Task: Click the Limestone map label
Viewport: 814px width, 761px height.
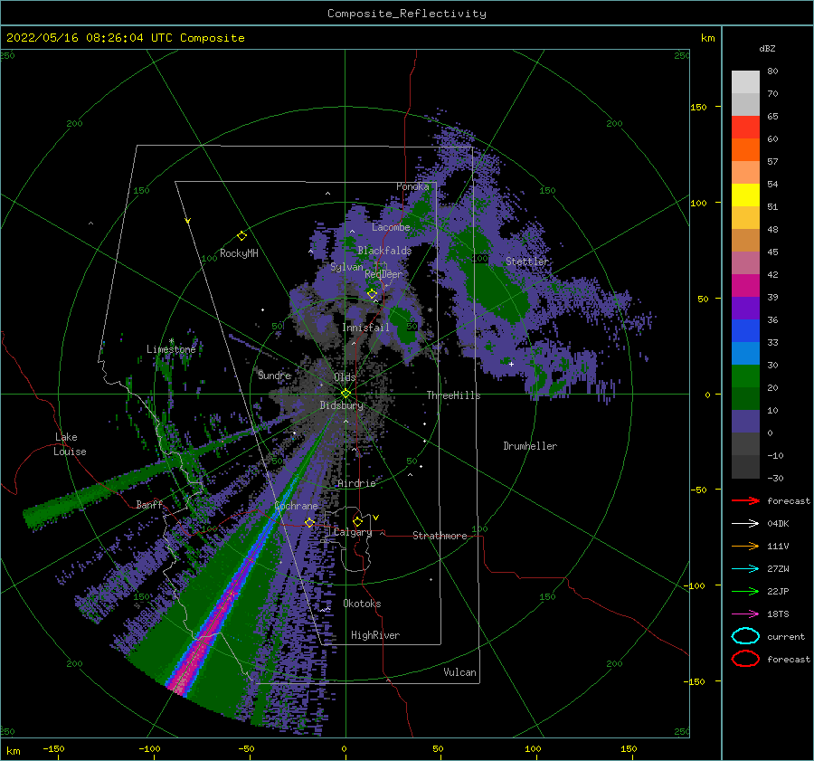Action: (x=171, y=349)
